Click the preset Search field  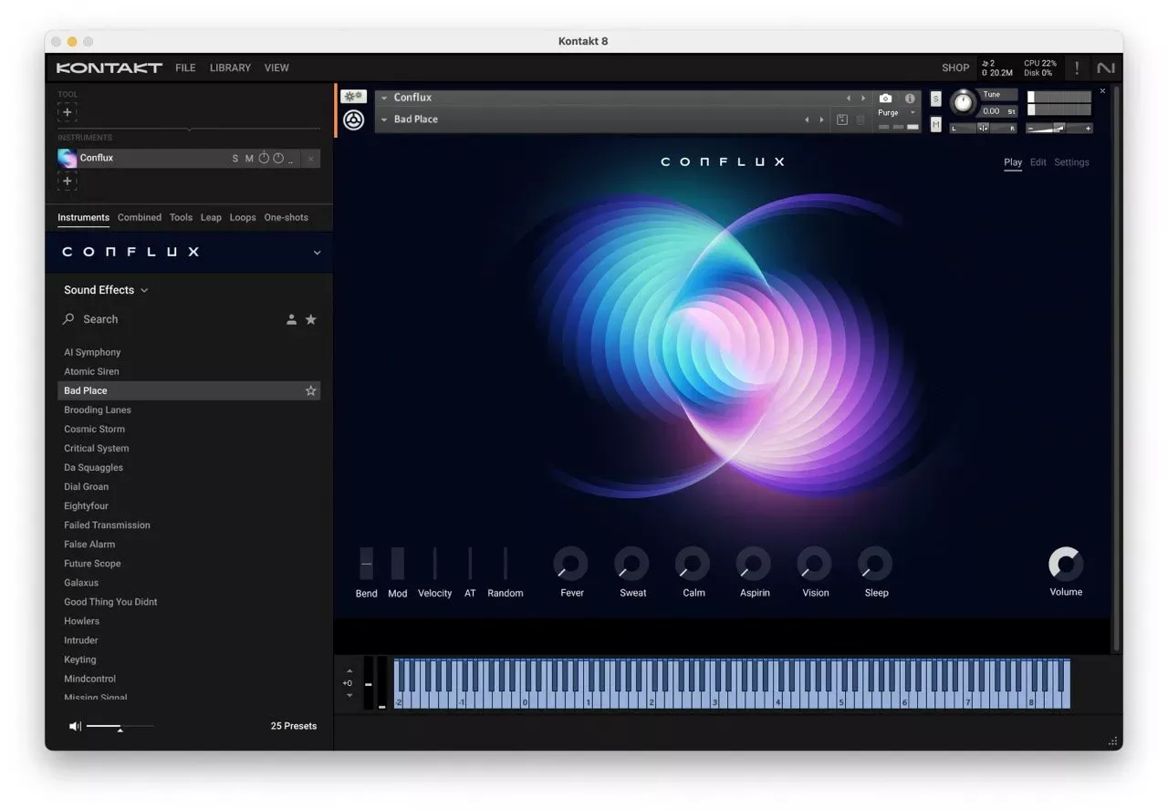coord(169,319)
